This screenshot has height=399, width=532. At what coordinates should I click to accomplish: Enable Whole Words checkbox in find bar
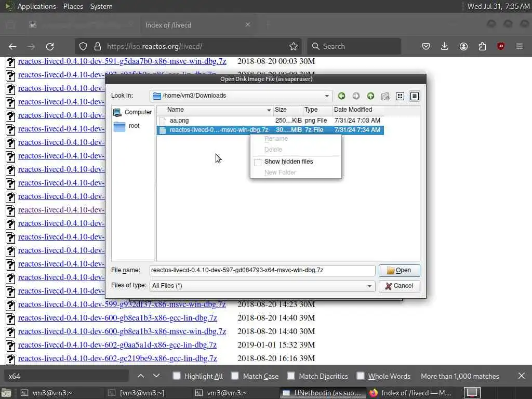(x=361, y=376)
